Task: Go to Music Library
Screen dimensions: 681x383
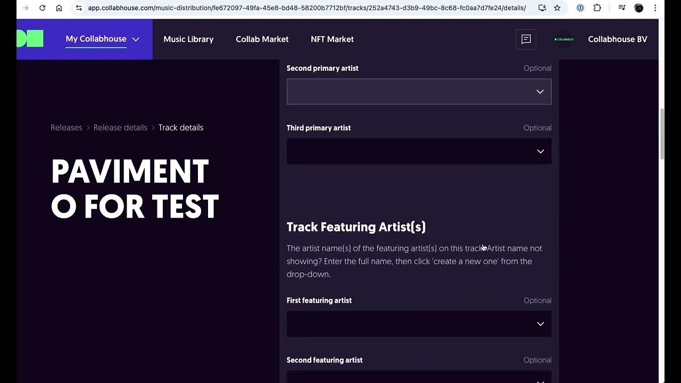Action: point(188,39)
